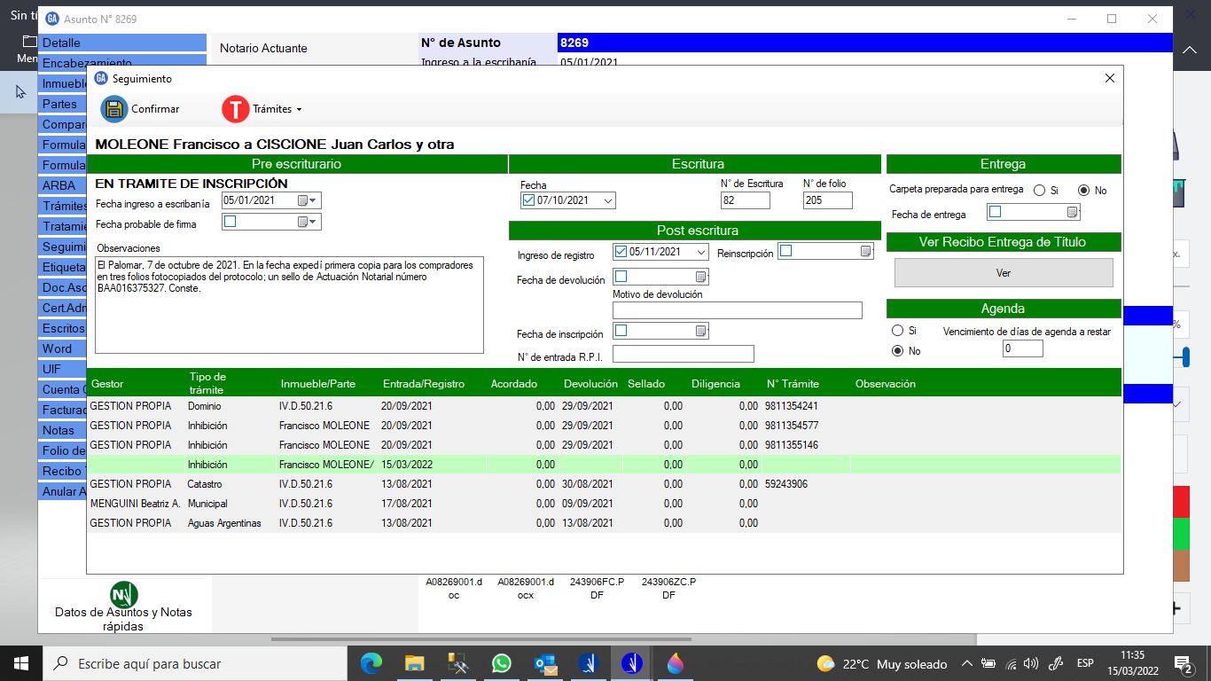1211x681 pixels.
Task: Open calendar icon for Fecha de entrega
Action: point(1072,213)
